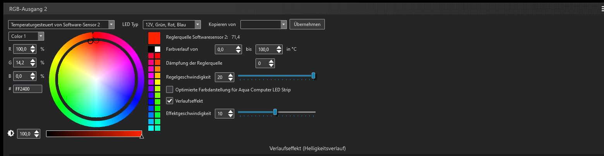Decrease the G value using down arrow
This screenshot has width=604, height=156.
(33, 65)
